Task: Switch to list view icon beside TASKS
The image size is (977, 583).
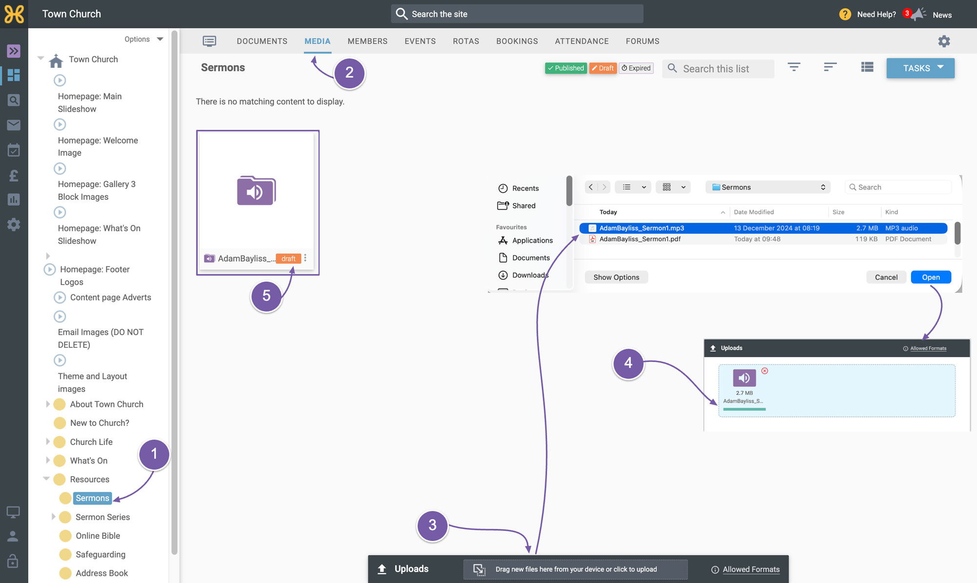Action: tap(867, 67)
